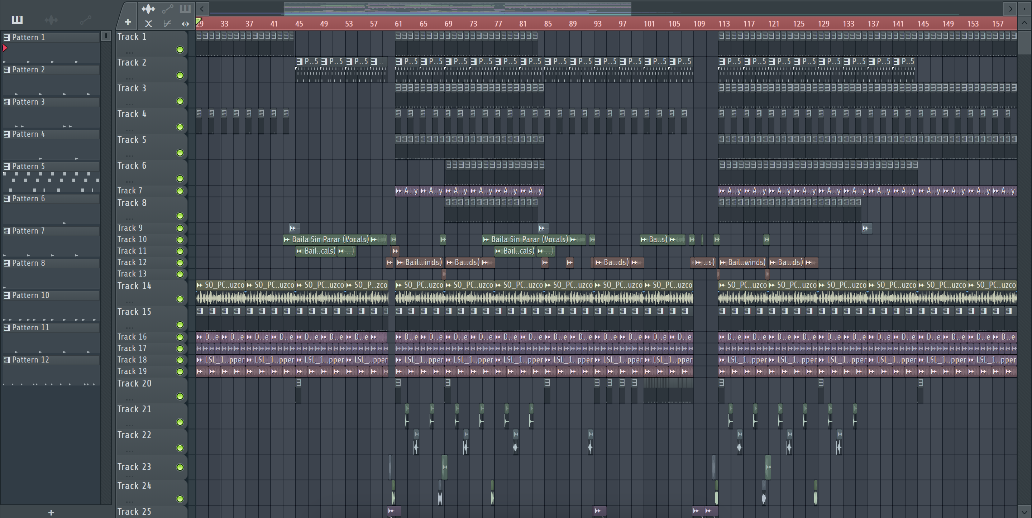This screenshot has height=518, width=1032.
Task: Open Track 15 options dots
Action: click(129, 327)
